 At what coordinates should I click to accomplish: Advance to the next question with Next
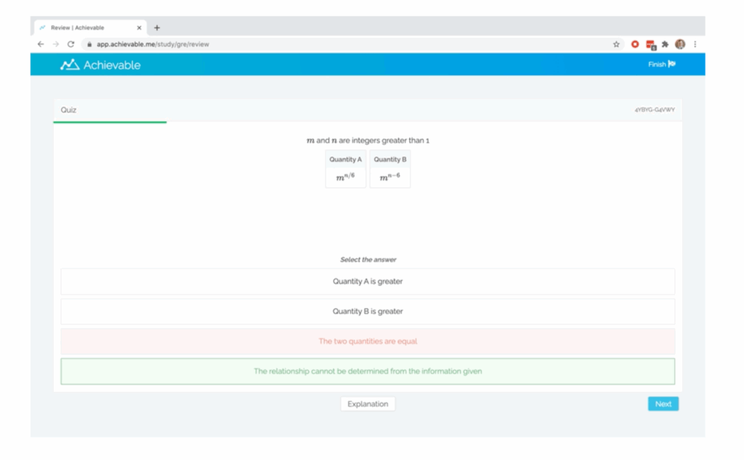[662, 403]
